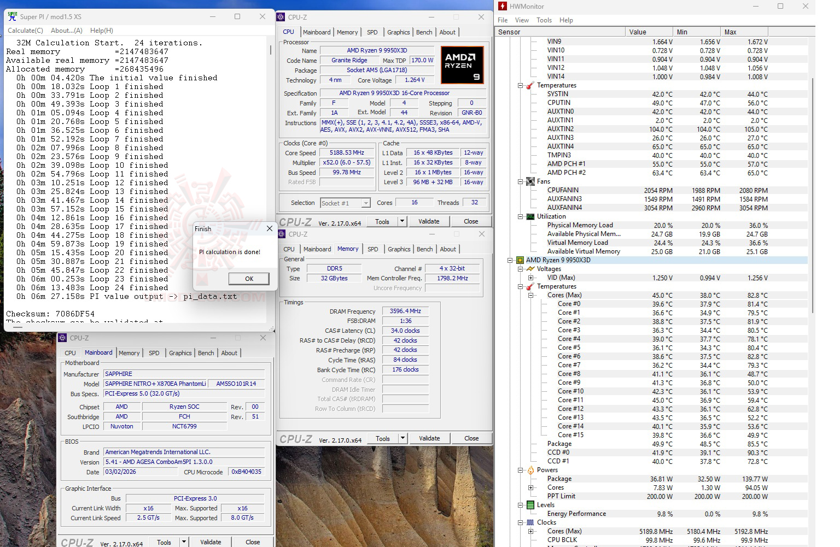Open the Calculate(C) menu in Super PI
This screenshot has width=840, height=547.
tap(25, 31)
